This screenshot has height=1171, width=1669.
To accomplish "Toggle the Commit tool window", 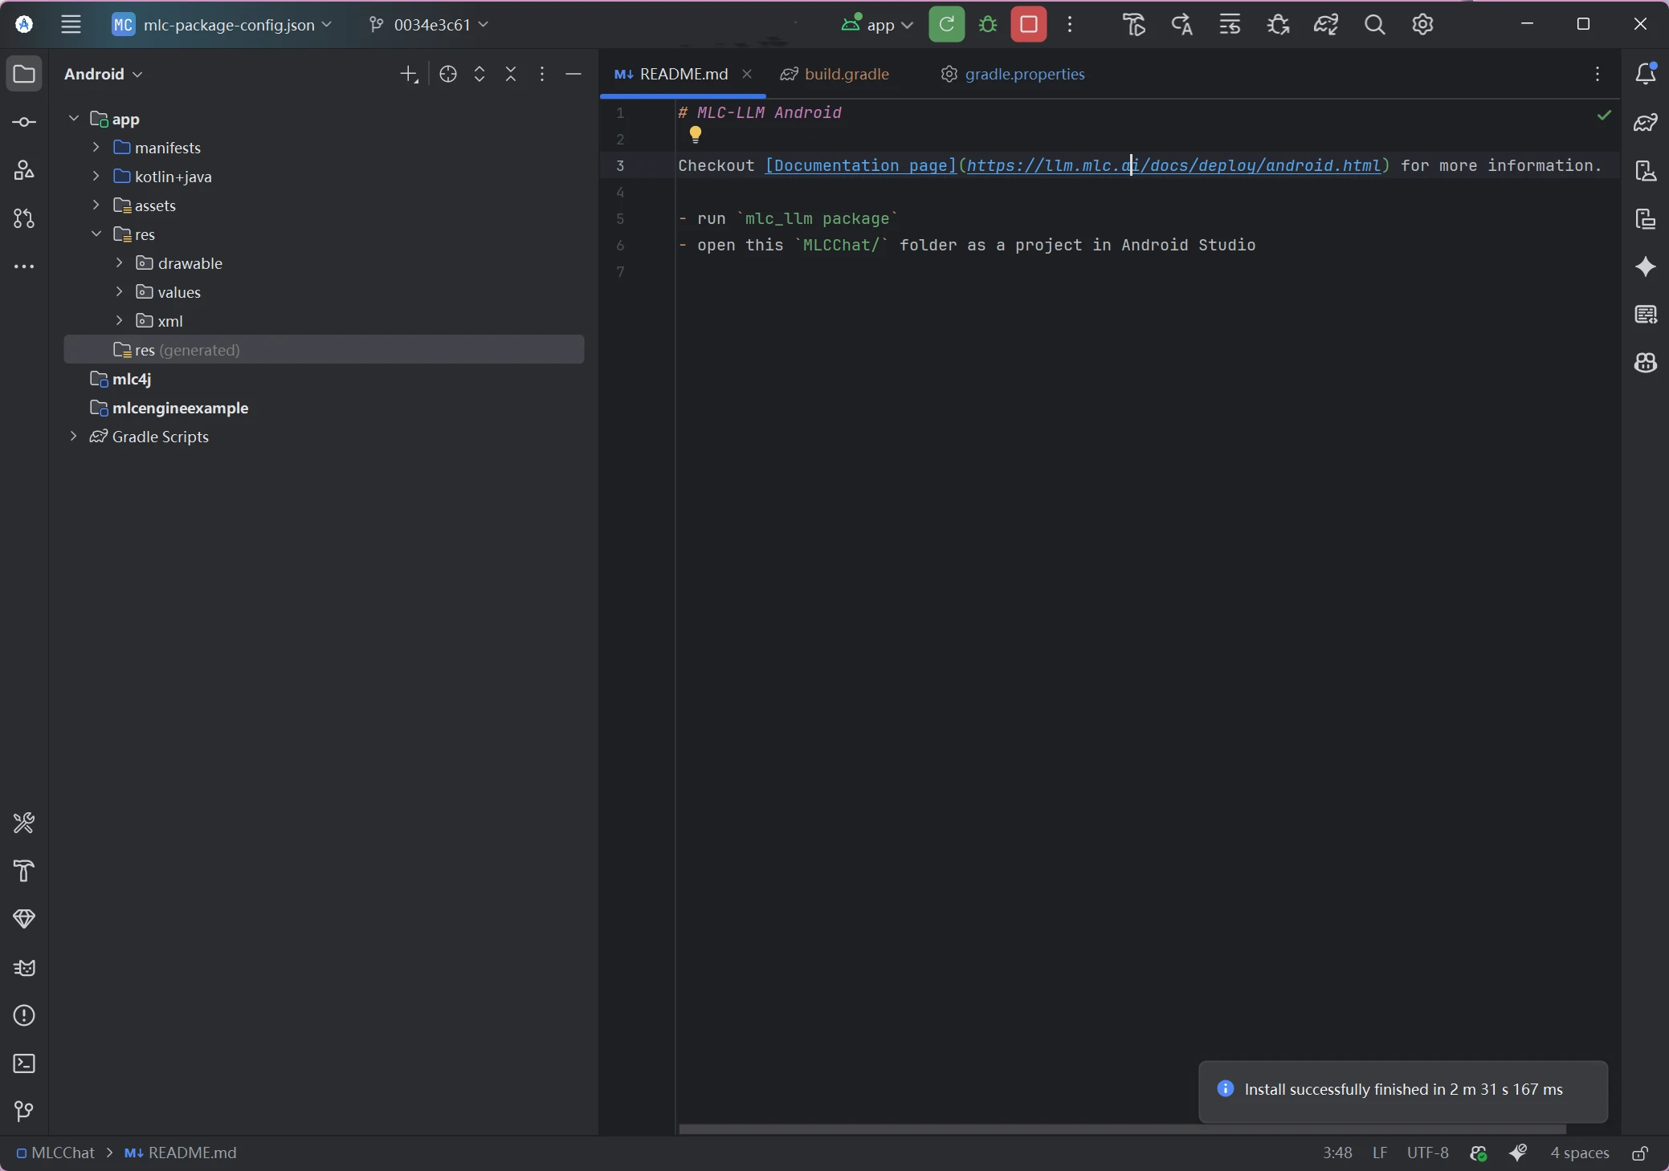I will pos(24,122).
